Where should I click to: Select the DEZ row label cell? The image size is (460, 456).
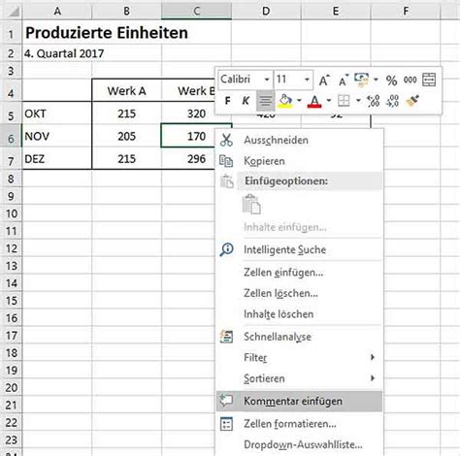pyautogui.click(x=57, y=159)
